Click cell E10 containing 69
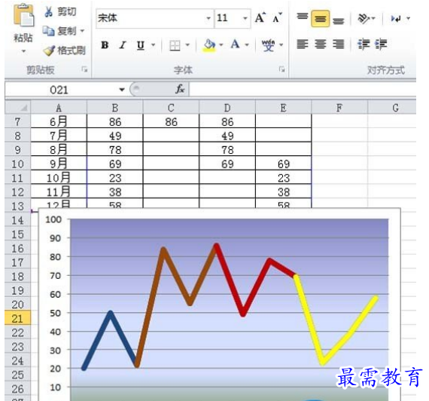 point(284,164)
